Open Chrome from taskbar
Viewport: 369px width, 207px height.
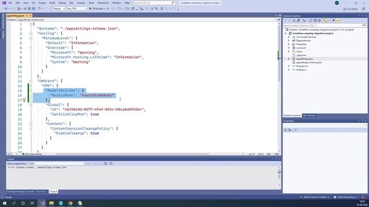point(70,203)
